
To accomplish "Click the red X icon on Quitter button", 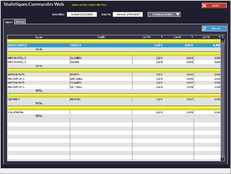I will tap(205, 6).
